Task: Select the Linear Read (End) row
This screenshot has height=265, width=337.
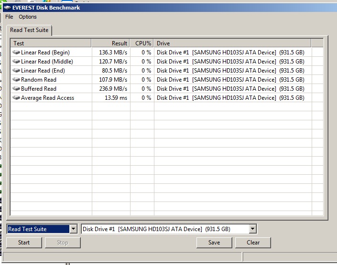Action: click(167, 71)
